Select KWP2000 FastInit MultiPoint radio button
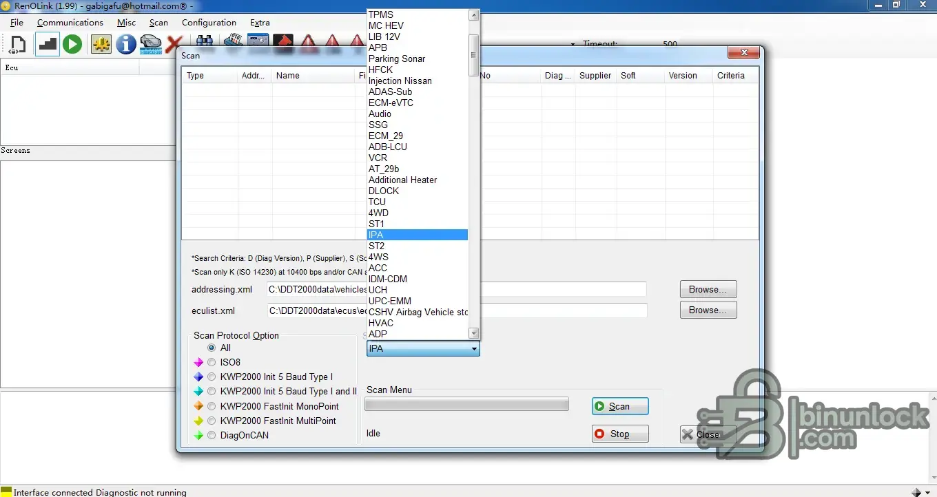 [212, 421]
